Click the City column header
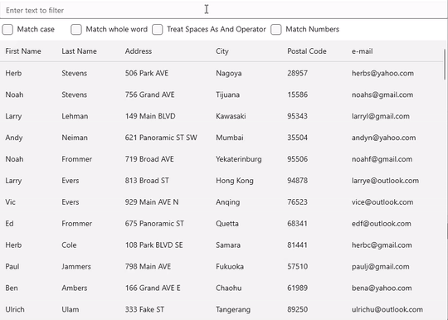448x320 pixels. pos(222,51)
